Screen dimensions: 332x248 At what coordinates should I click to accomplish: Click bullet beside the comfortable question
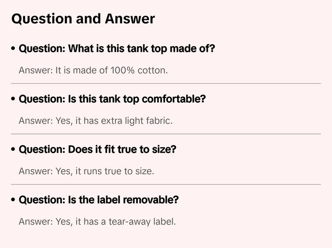pos(14,100)
